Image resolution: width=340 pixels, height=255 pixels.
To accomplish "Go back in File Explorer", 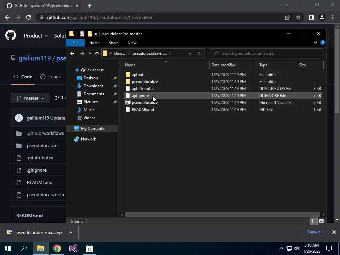I will [x=72, y=53].
